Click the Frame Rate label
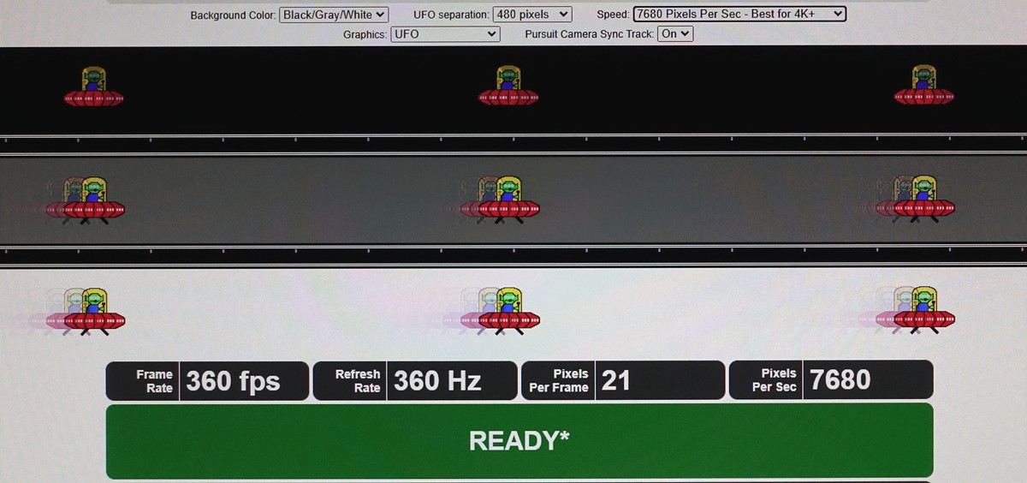 click(x=154, y=381)
